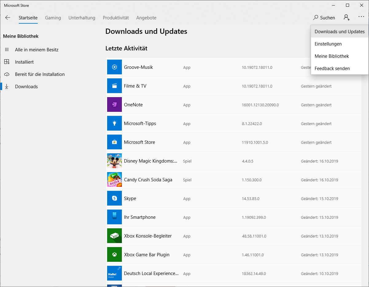Click the Xbox Konsole-Begleiter icon
This screenshot has height=287, width=369.
(x=115, y=236)
